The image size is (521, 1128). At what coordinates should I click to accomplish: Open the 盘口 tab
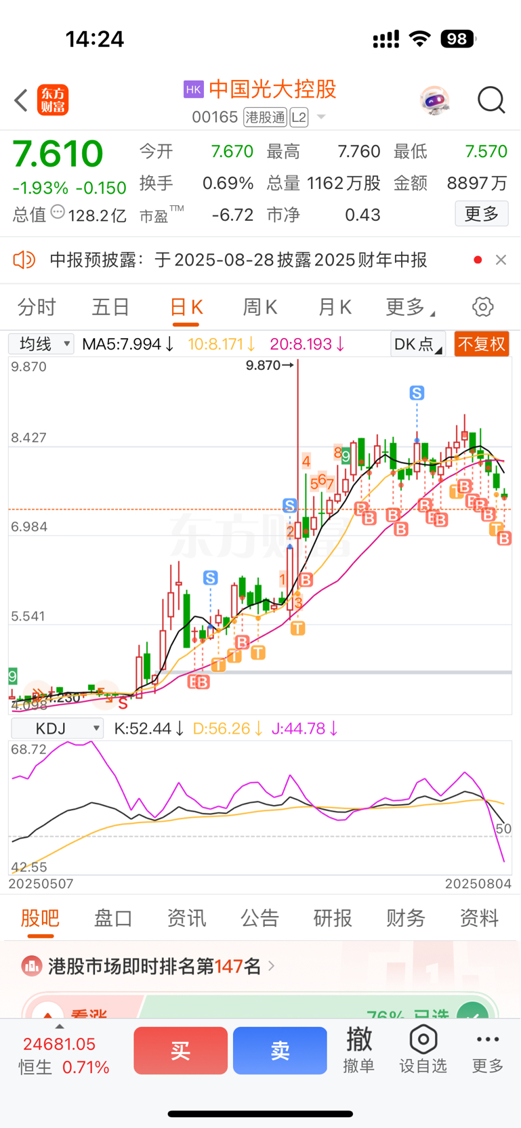tap(113, 918)
